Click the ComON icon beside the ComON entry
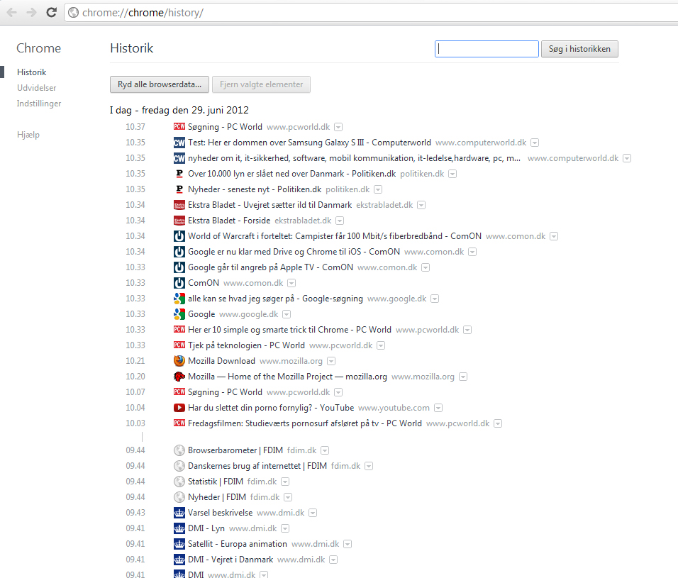This screenshot has height=578, width=678. point(179,283)
